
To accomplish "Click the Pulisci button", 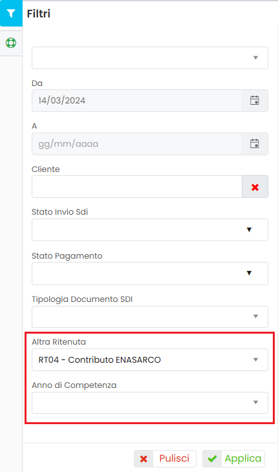I will [165, 459].
